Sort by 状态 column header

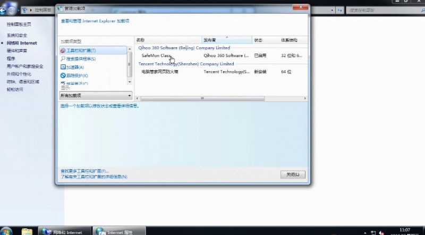265,40
